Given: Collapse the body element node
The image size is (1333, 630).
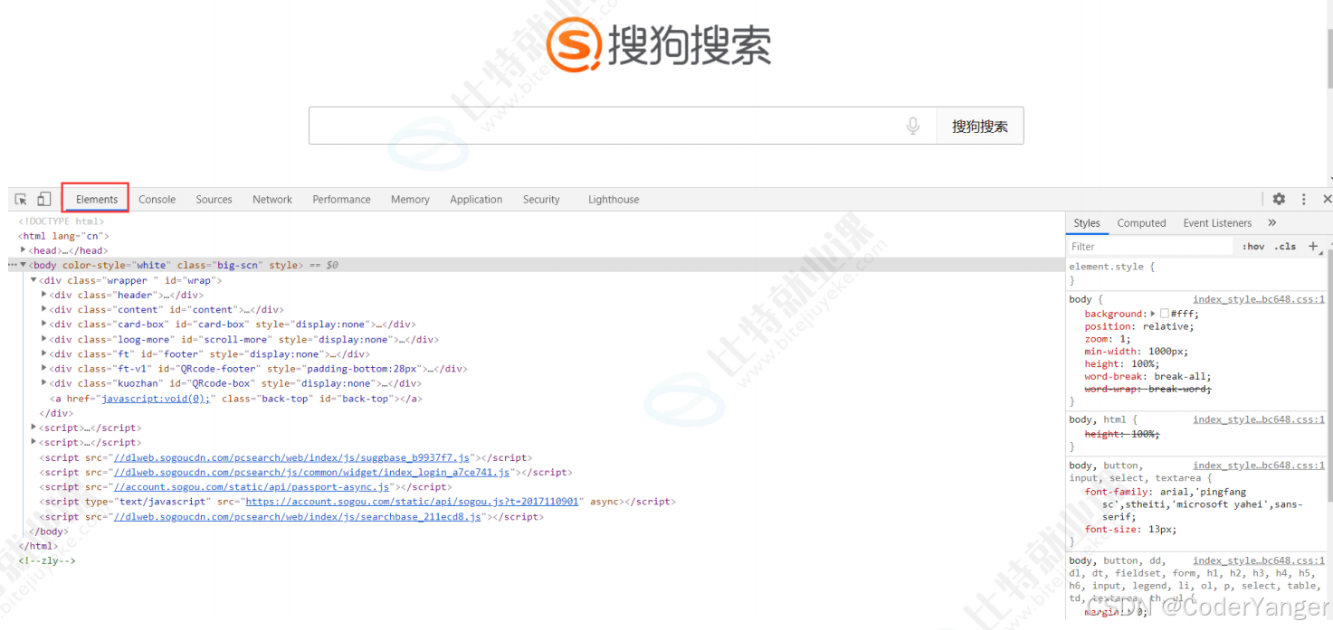Looking at the screenshot, I should pyautogui.click(x=24, y=265).
